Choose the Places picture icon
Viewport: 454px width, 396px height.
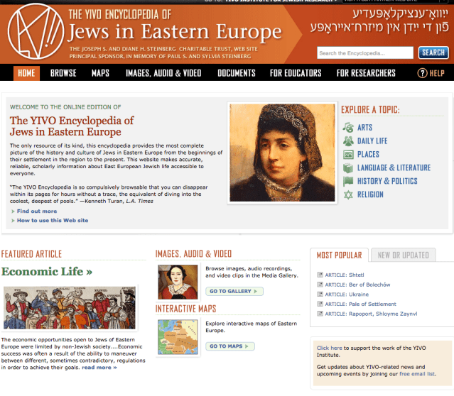348,155
